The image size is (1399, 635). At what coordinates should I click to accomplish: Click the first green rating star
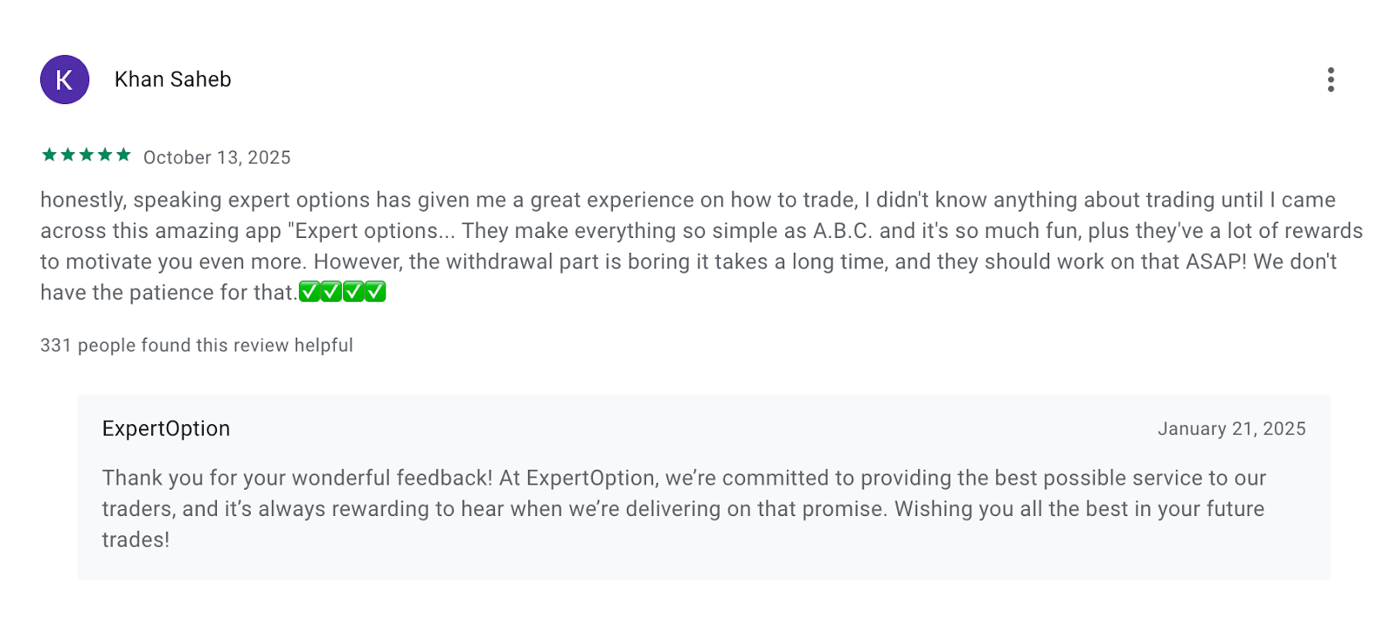click(x=49, y=155)
